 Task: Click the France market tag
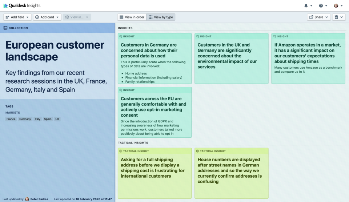tap(11, 119)
